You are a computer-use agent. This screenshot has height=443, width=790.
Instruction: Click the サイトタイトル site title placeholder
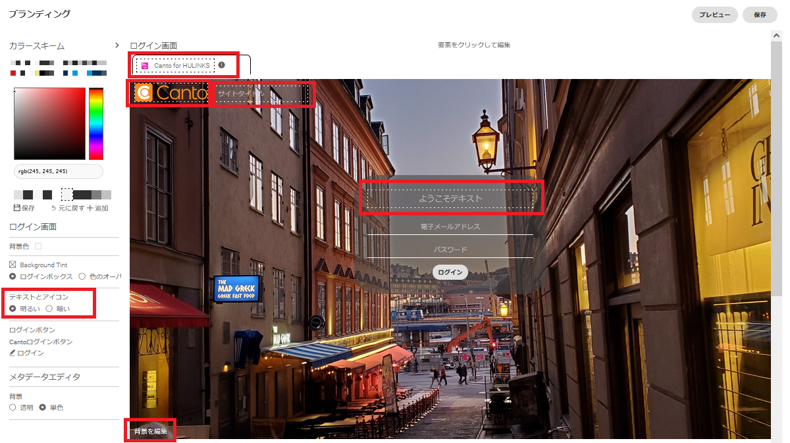click(x=261, y=94)
